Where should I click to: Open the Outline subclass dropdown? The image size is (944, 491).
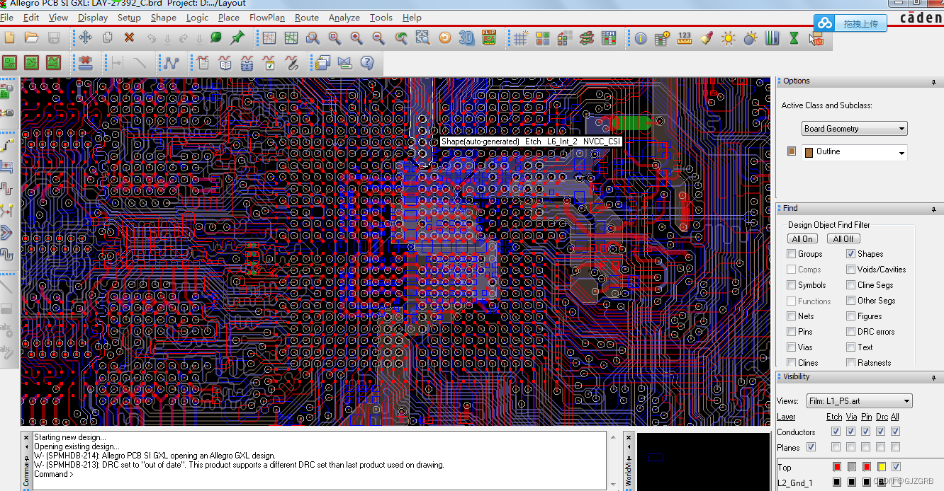[903, 152]
